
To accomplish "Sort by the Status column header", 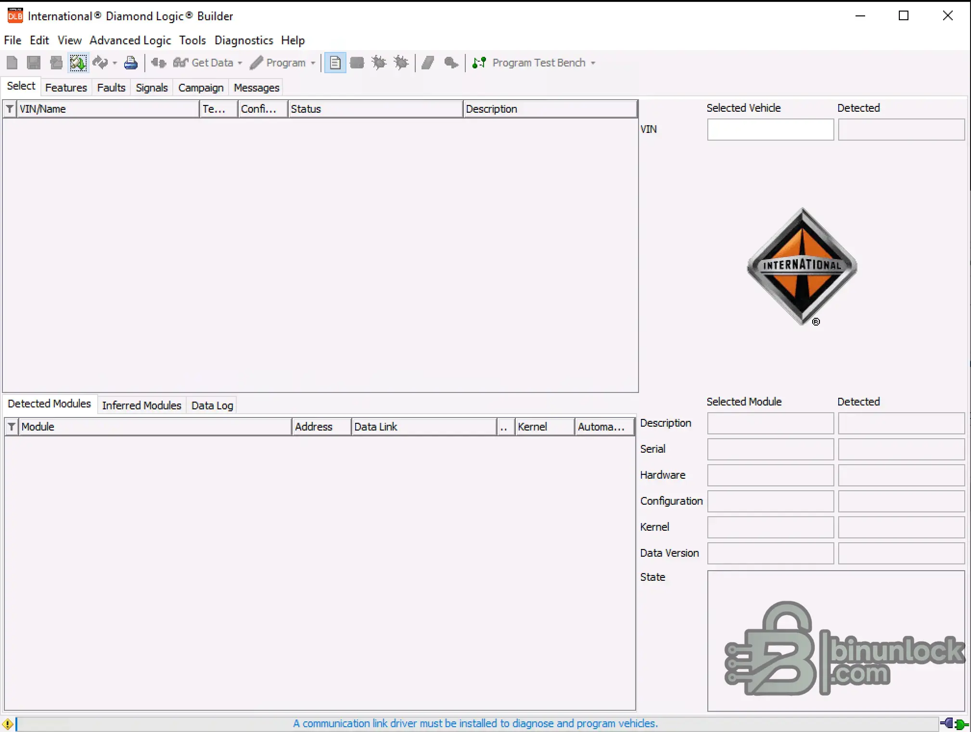I will 376,109.
